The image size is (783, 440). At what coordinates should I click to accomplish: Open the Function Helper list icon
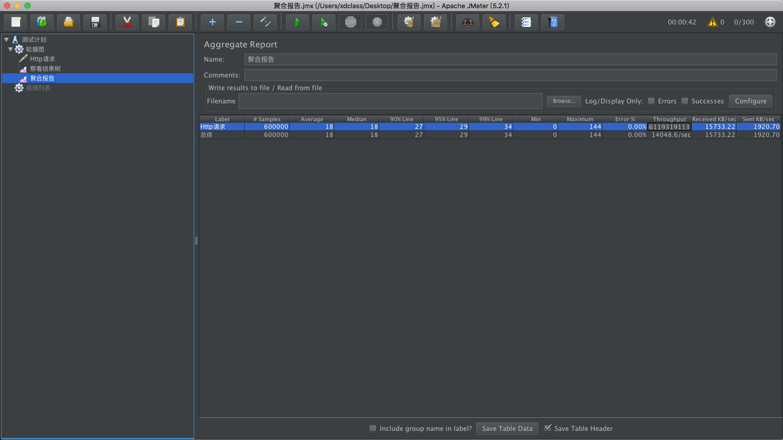[526, 22]
